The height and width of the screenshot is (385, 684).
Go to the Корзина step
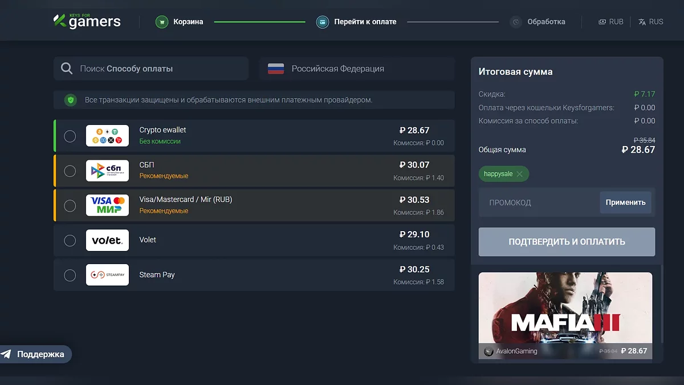click(180, 22)
